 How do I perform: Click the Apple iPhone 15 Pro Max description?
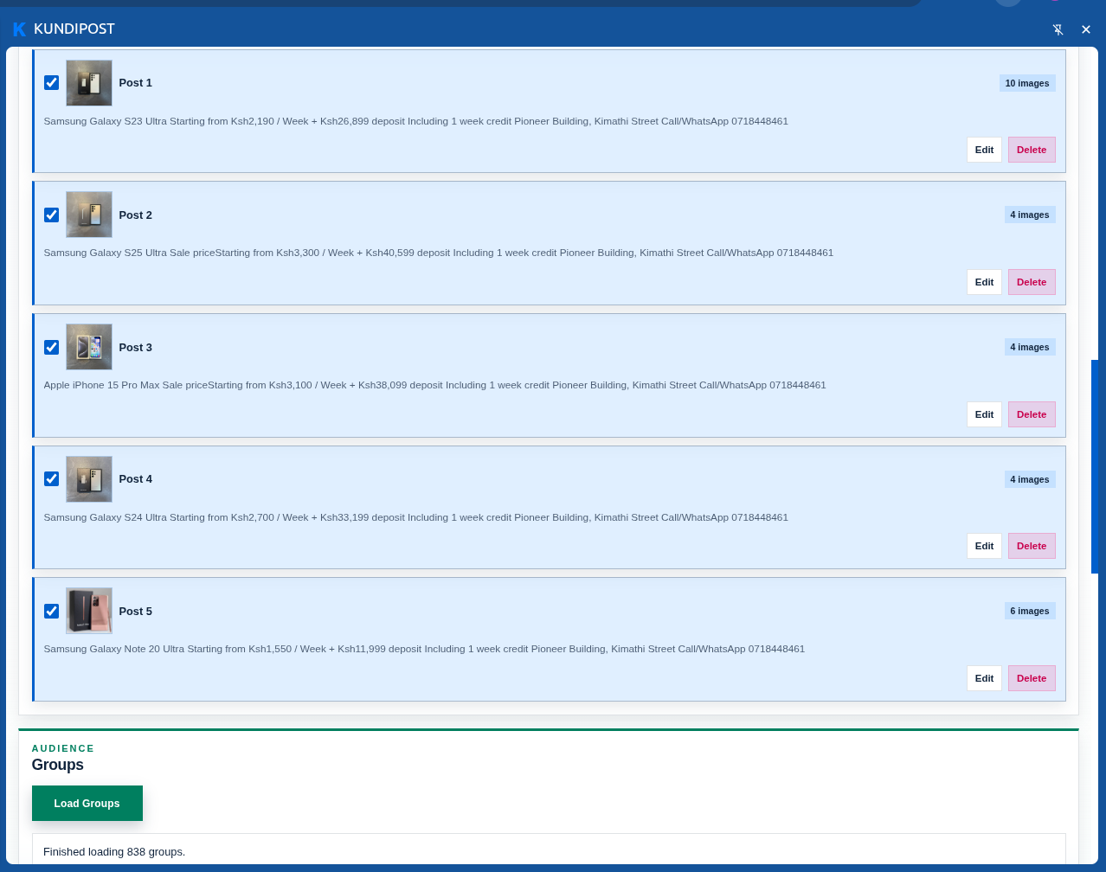click(435, 385)
